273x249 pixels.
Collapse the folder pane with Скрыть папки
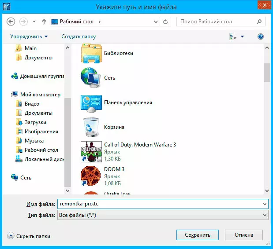point(29,236)
